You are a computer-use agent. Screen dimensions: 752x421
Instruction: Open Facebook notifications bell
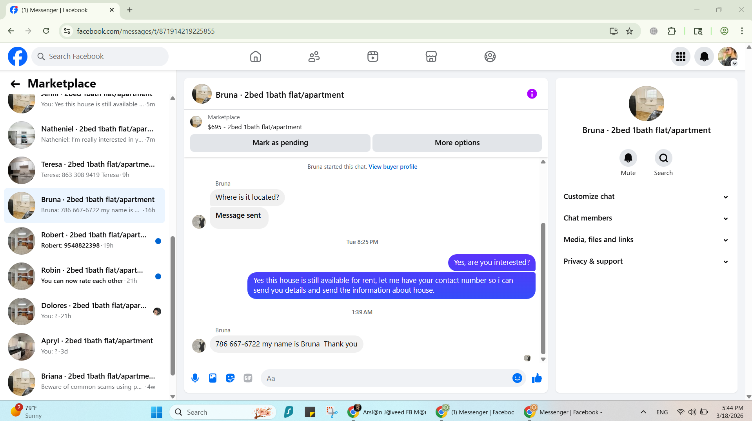(x=704, y=56)
